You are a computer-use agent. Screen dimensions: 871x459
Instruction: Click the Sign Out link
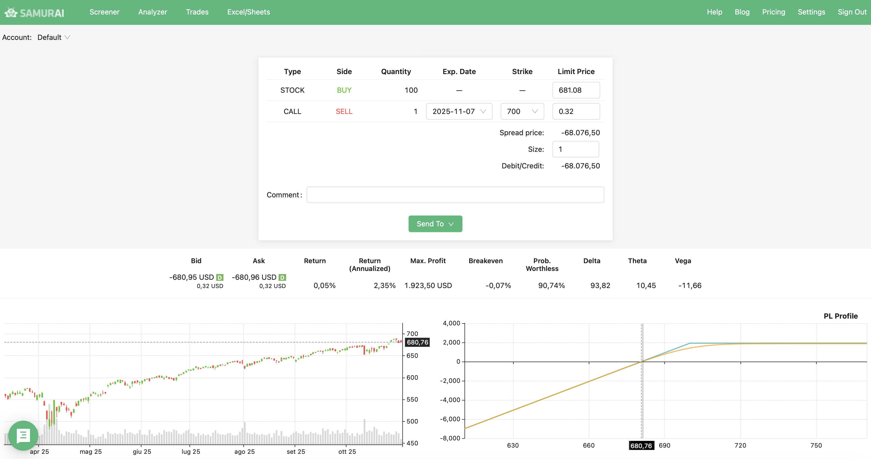pyautogui.click(x=852, y=12)
